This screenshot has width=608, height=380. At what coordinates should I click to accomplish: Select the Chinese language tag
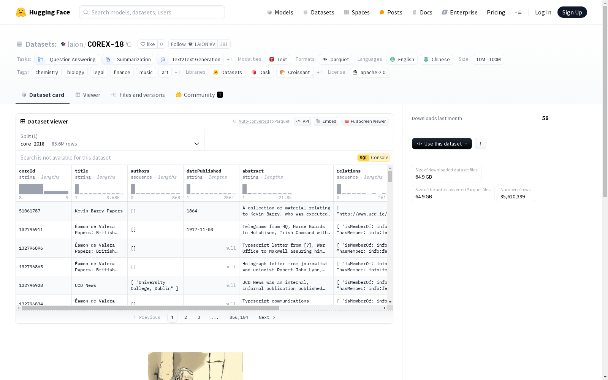click(437, 59)
